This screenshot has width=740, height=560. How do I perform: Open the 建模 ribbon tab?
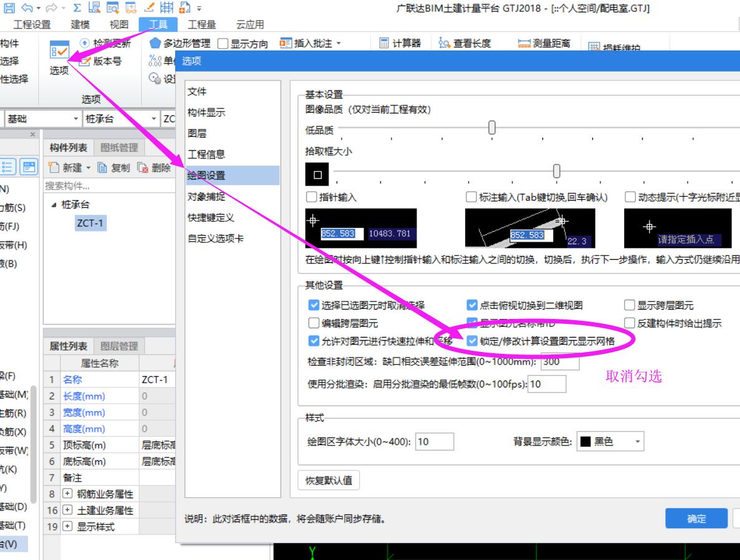click(80, 24)
